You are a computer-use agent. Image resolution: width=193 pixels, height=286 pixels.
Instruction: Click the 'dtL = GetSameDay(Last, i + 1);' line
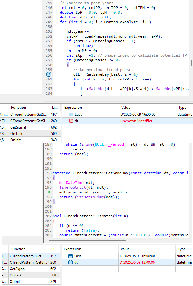click(106, 74)
